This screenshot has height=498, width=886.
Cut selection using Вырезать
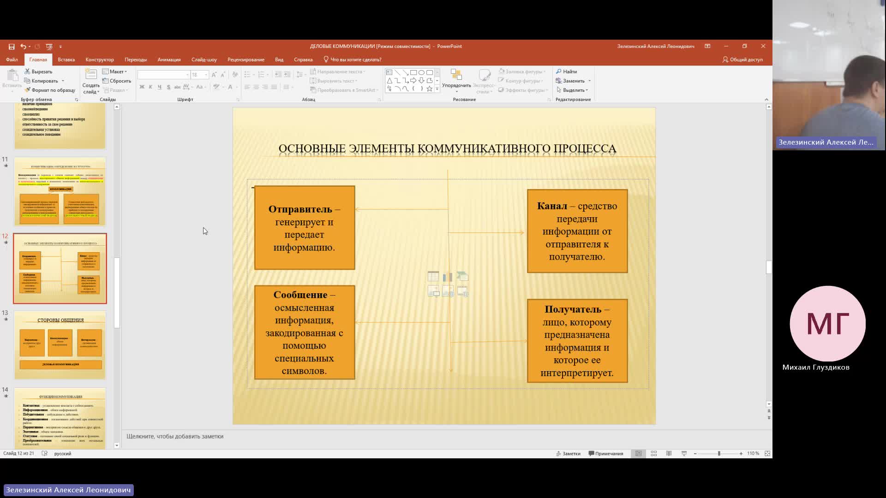(38, 71)
